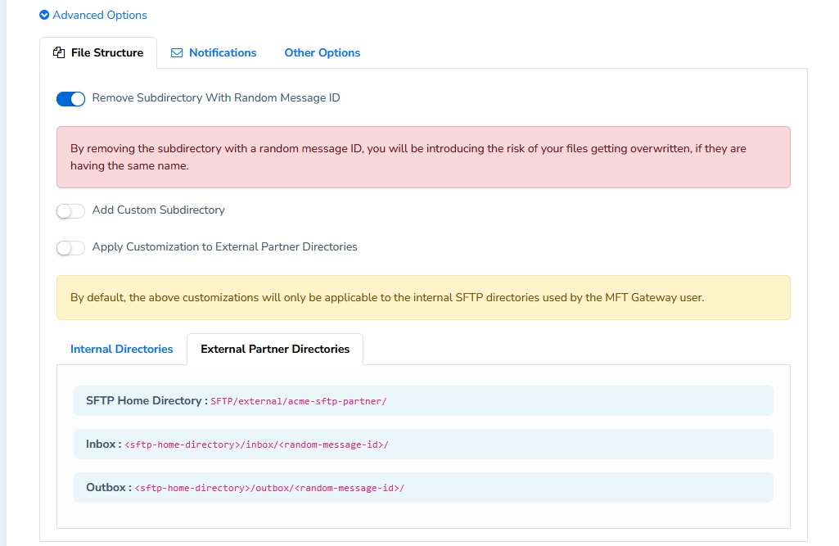Click the yellow default customizations notice
The image size is (839, 546).
click(x=423, y=298)
